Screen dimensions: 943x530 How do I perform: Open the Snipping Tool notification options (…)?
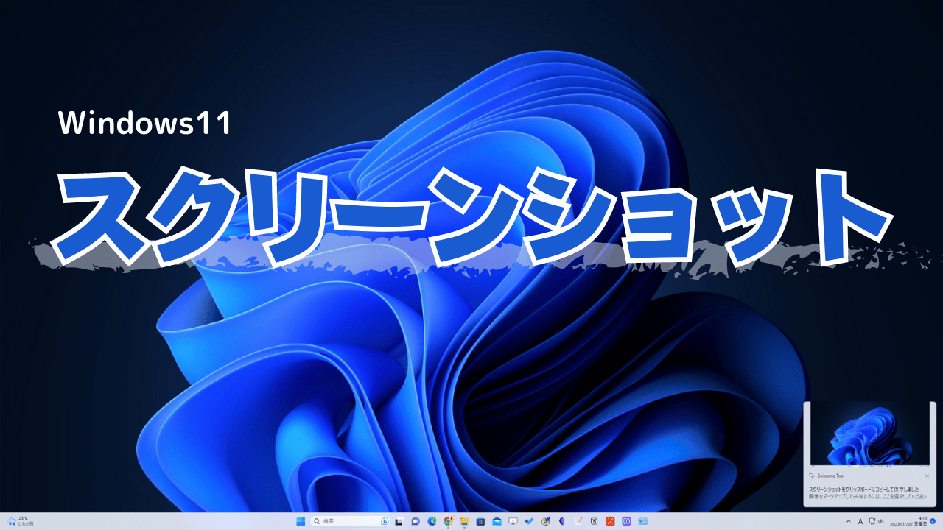coord(913,476)
